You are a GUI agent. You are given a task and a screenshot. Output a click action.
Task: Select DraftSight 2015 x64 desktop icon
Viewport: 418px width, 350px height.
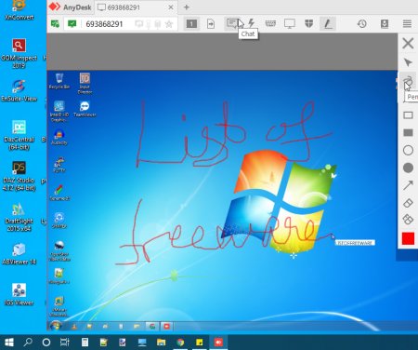click(x=19, y=217)
